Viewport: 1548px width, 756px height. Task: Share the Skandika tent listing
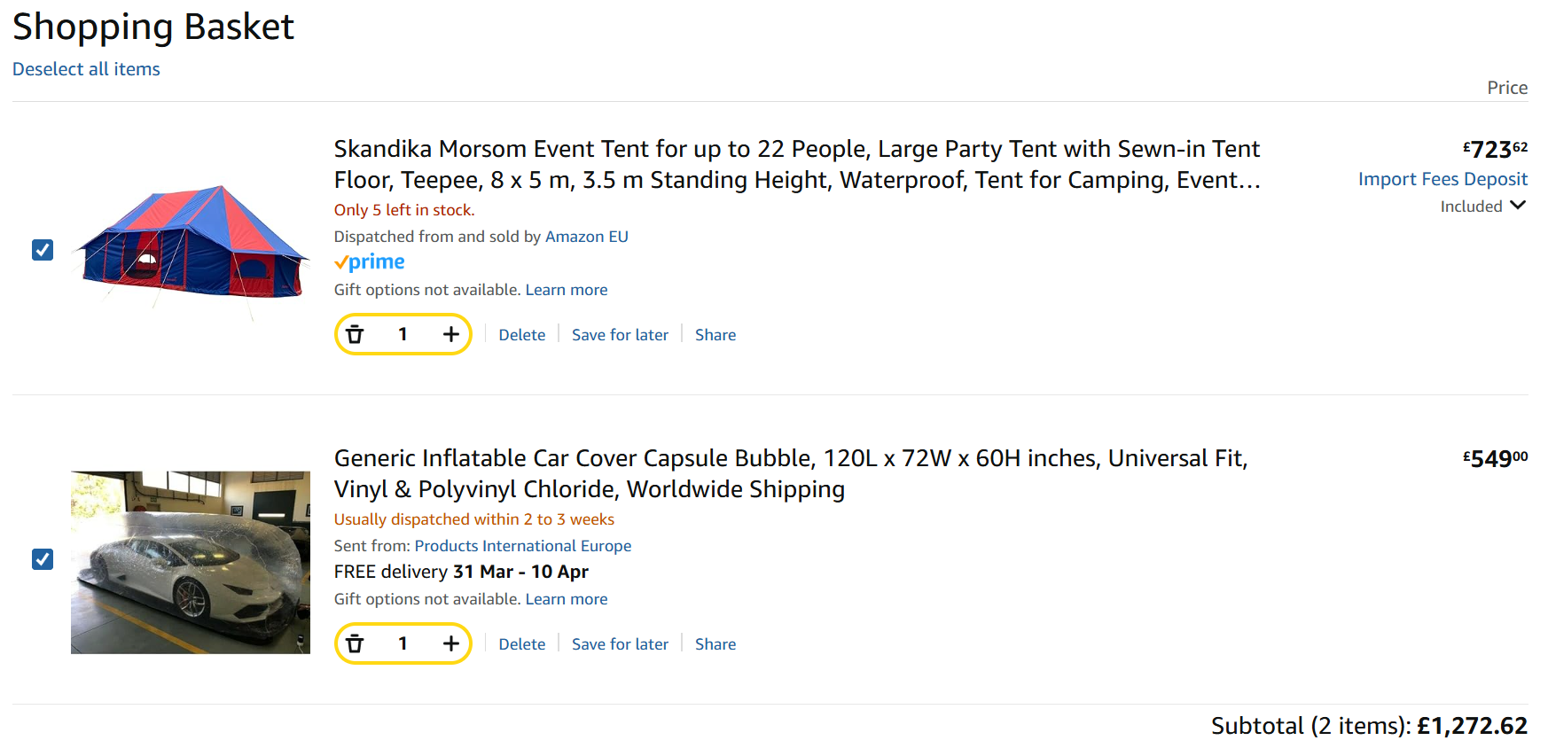[x=715, y=335]
